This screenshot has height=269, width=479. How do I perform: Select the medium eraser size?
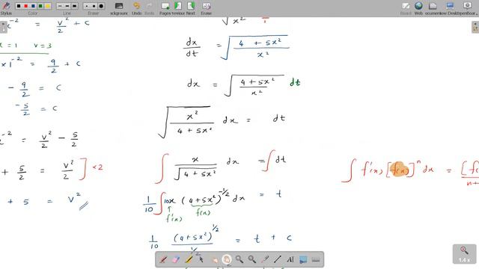coord(94,6)
